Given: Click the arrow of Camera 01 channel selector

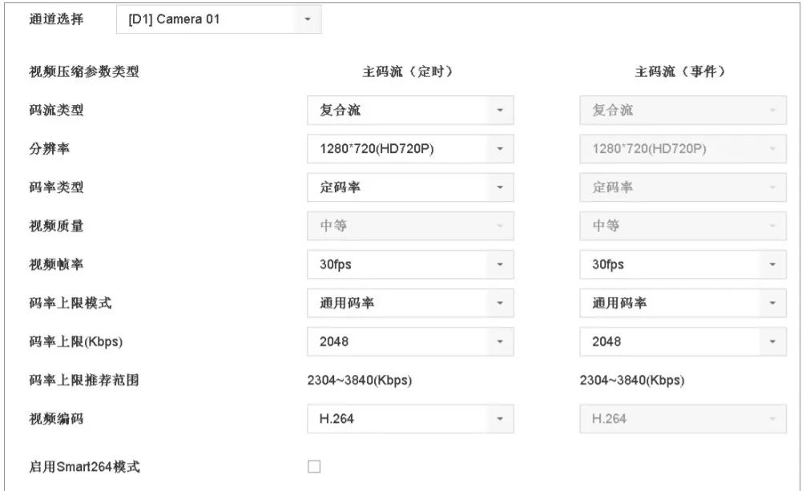Looking at the screenshot, I should [308, 19].
